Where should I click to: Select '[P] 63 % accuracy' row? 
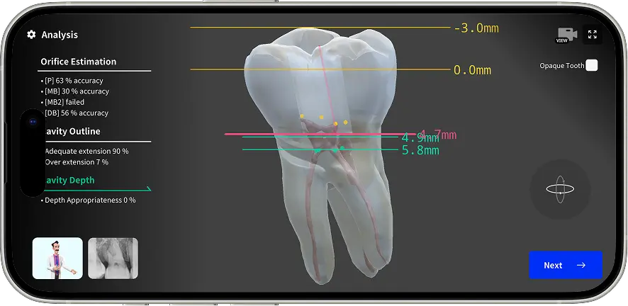click(72, 81)
